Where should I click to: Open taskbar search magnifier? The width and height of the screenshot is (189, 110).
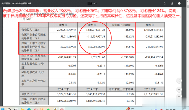tap(9, 109)
